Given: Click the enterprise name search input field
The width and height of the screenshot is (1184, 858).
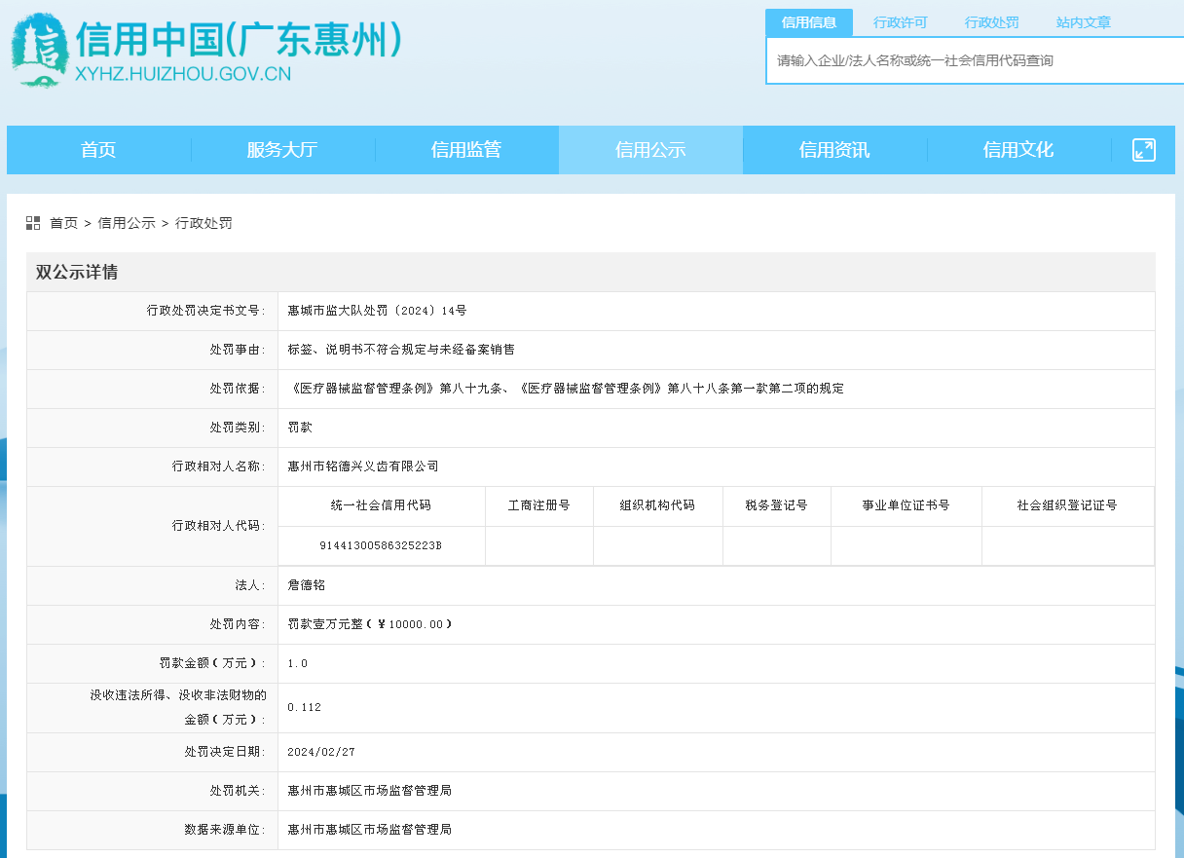Looking at the screenshot, I should (975, 60).
